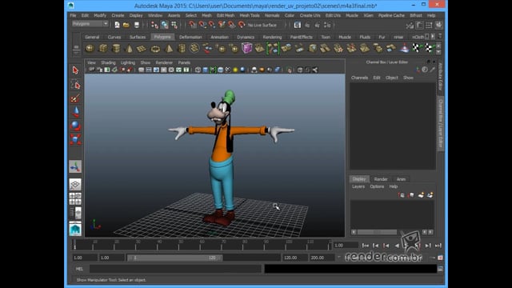Toggle the Make Live magnet icon
Image resolution: width=512 pixels, height=288 pixels.
click(x=242, y=25)
